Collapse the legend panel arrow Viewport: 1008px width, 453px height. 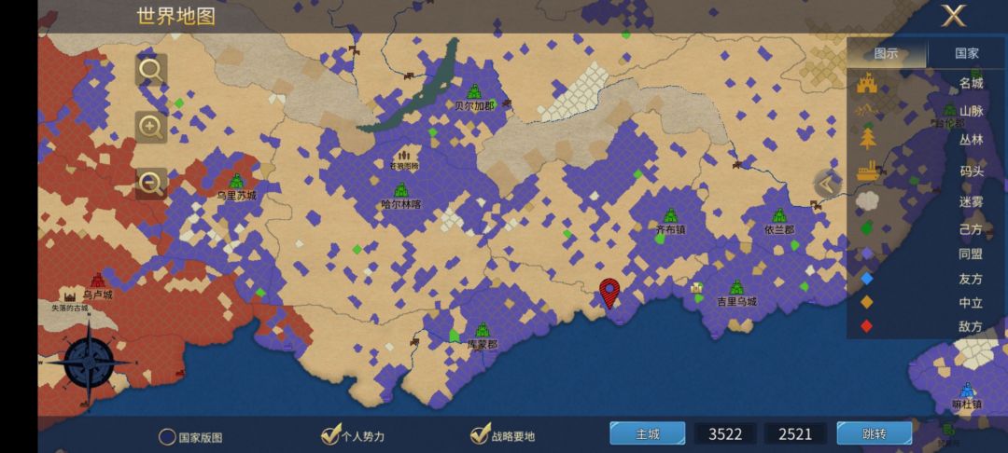click(x=828, y=185)
